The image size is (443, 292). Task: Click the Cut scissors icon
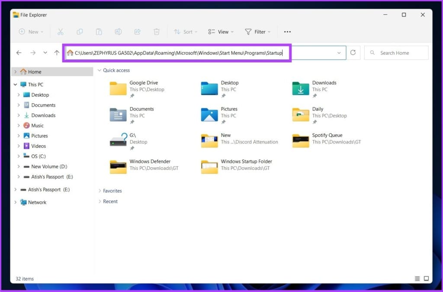61,32
